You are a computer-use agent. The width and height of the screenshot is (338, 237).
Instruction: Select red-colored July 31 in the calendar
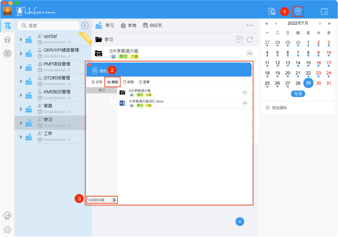pos(329,83)
